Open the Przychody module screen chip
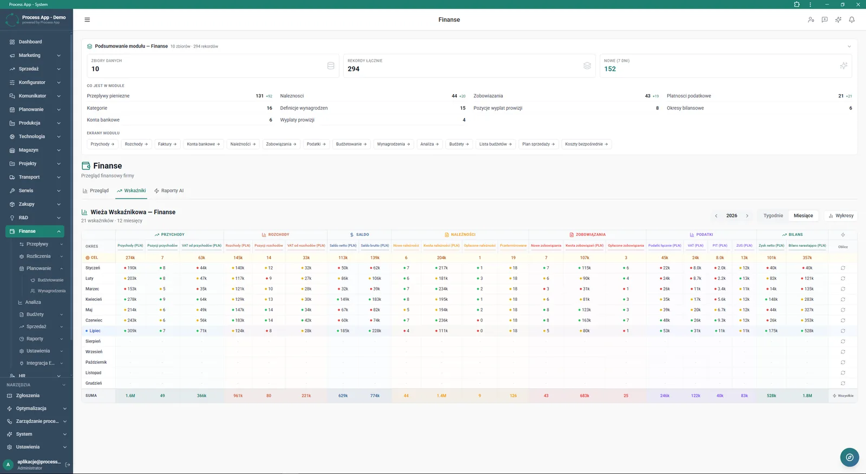866x474 pixels. (102, 144)
